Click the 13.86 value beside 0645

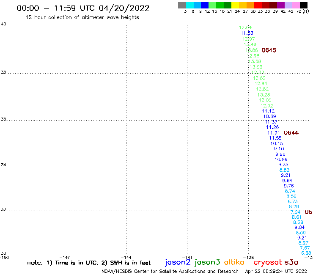click(x=252, y=50)
